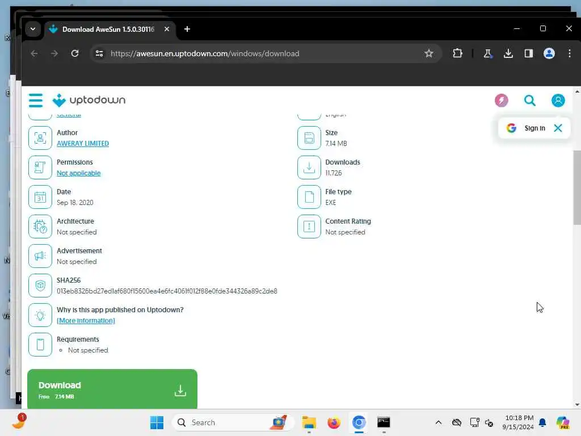View site information icon in address bar

click(x=99, y=53)
